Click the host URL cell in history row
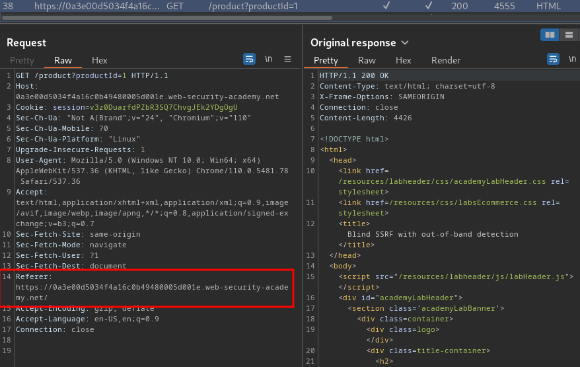The height and width of the screenshot is (367, 580). 97,6
